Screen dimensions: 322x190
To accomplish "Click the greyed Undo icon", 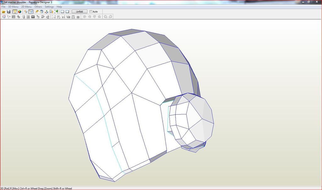I will point(106,17).
